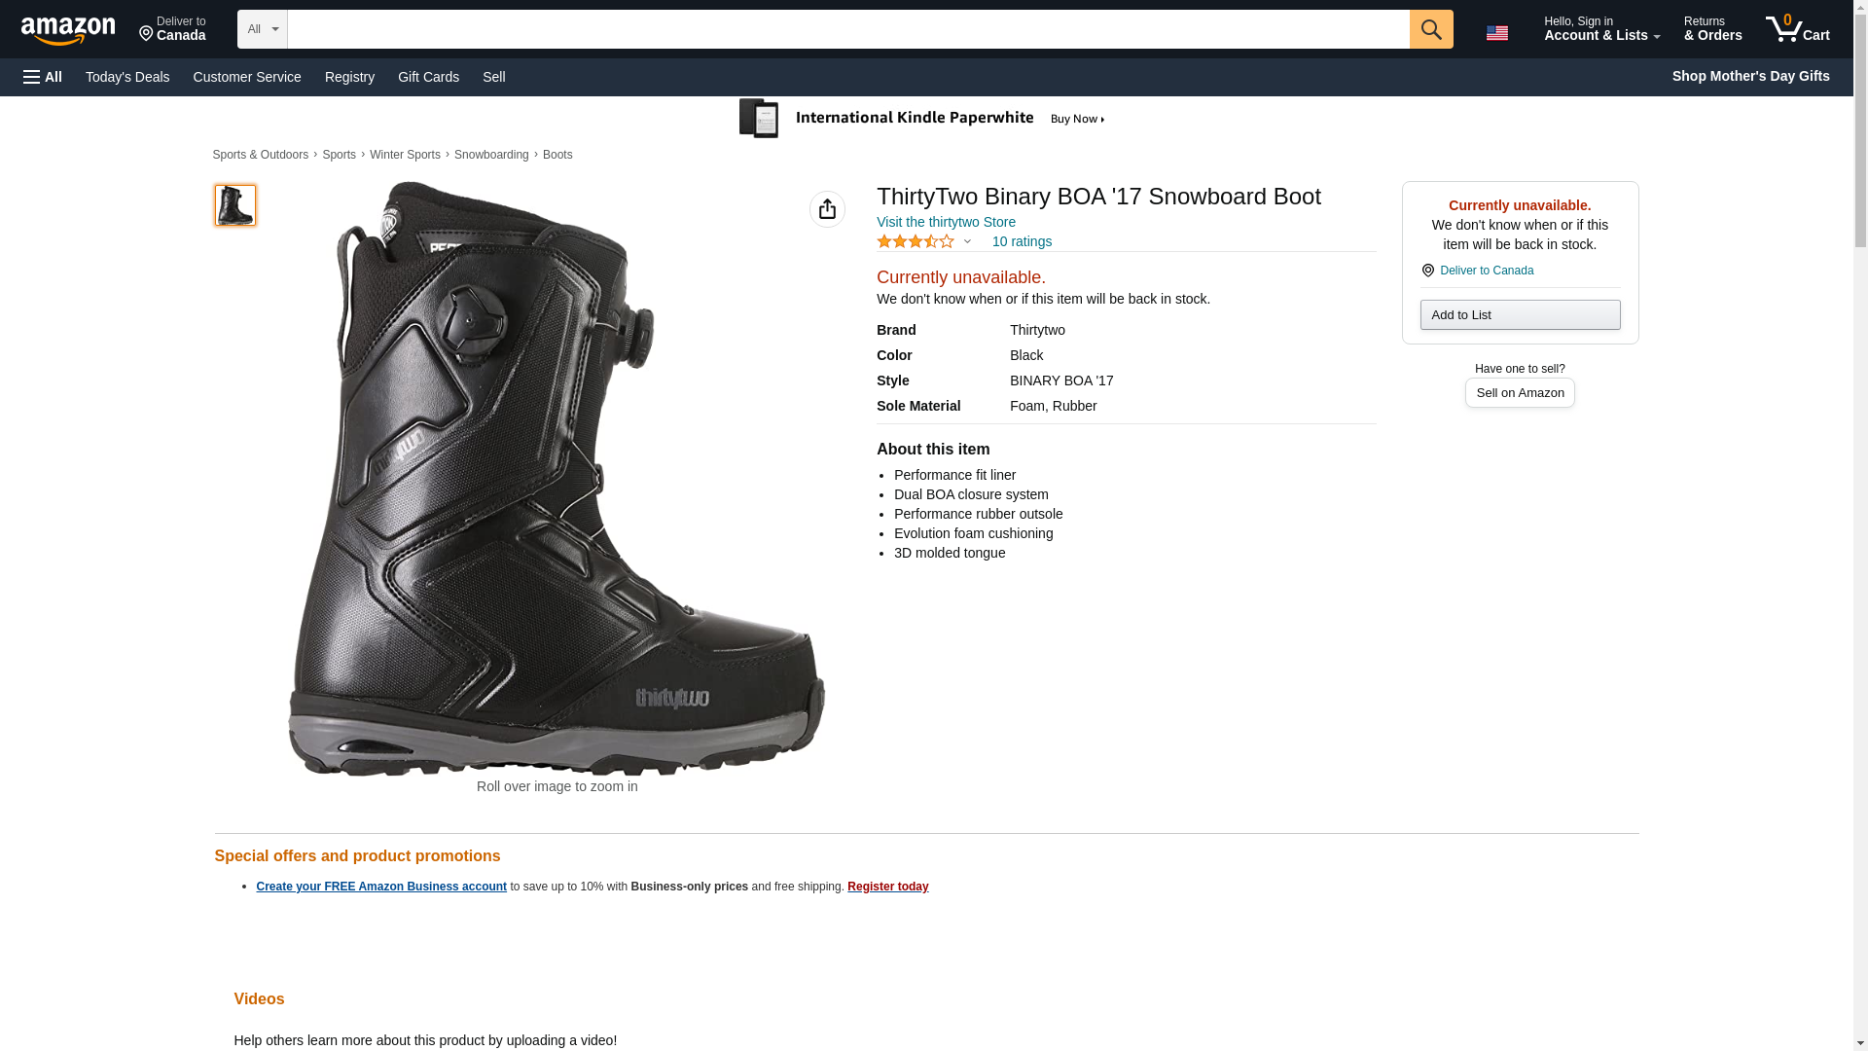This screenshot has width=1868, height=1051.
Task: Visit the thirtytwo Store link
Action: click(946, 222)
